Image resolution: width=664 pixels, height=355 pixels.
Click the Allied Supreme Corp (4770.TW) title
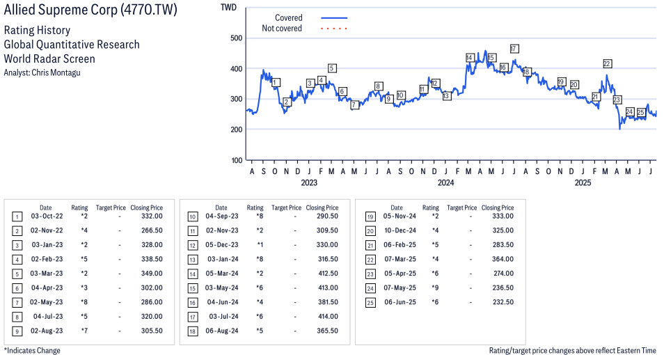coord(90,9)
